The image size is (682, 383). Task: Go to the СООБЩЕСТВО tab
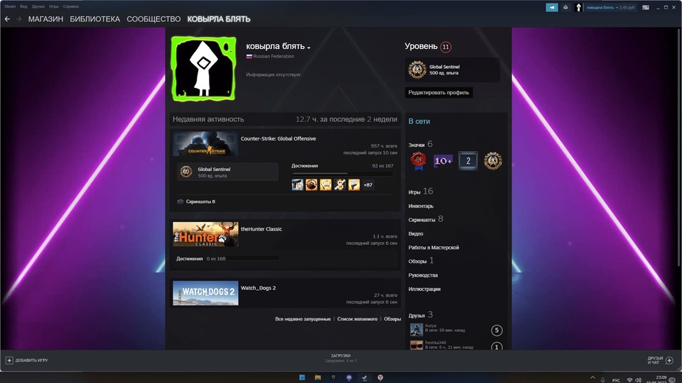pos(153,19)
